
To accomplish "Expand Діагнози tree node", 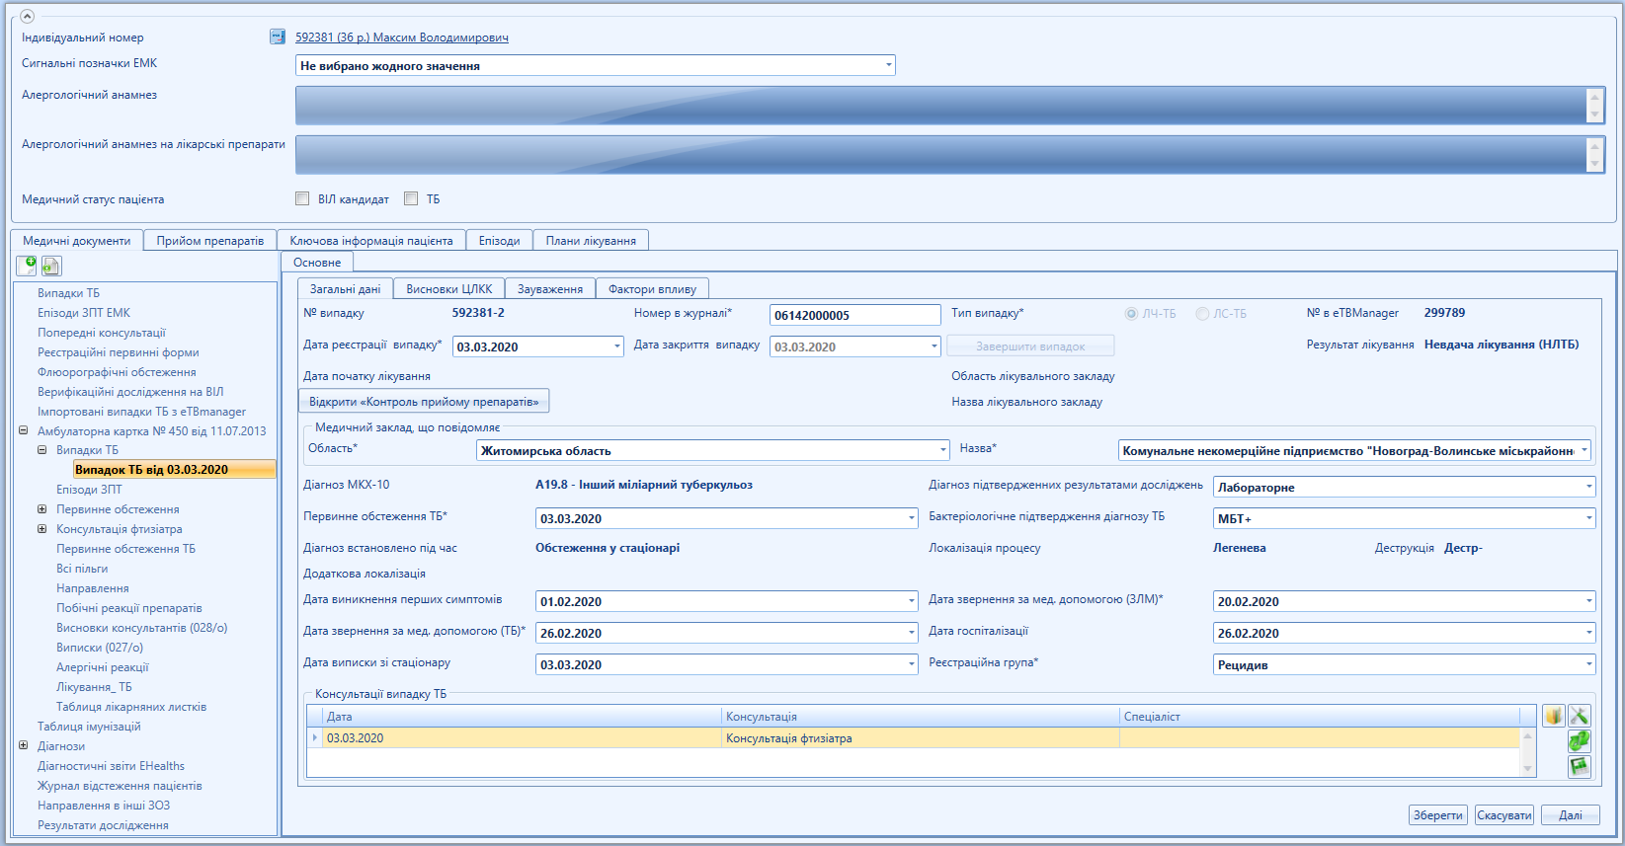I will tap(23, 746).
